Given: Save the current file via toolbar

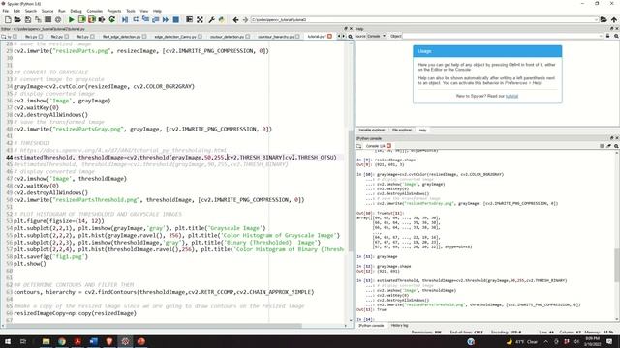Looking at the screenshot, I should point(28,19).
